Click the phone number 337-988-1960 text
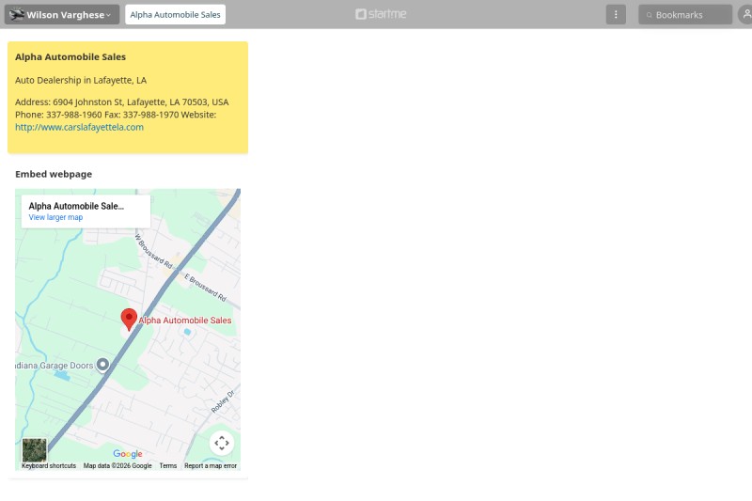752x501 pixels. 74,115
